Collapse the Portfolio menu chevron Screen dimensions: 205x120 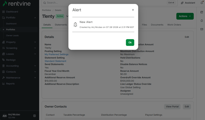(35, 18)
